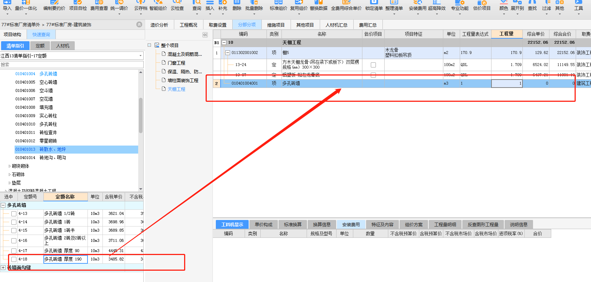Open the 查询 dropdown arrow

coord(197,14)
